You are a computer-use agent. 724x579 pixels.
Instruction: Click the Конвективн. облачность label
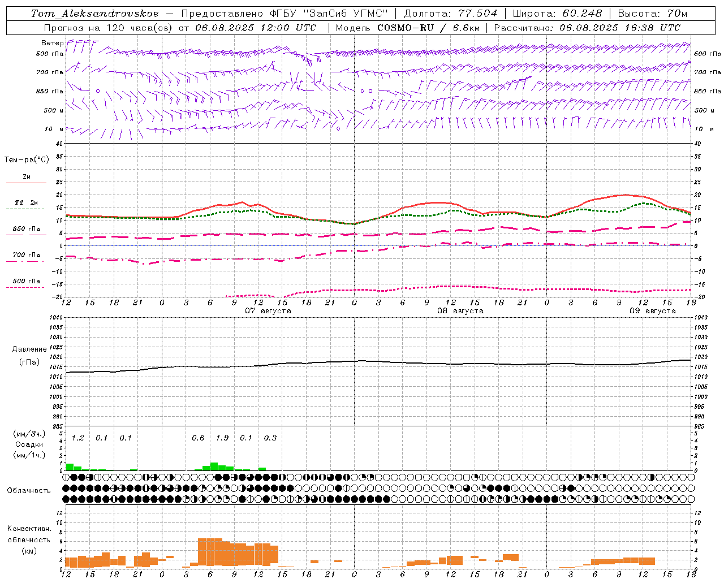[29, 534]
